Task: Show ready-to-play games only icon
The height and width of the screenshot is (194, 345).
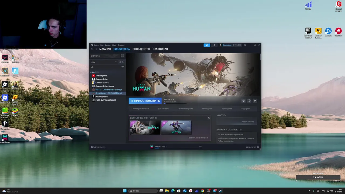Action: 123,62
